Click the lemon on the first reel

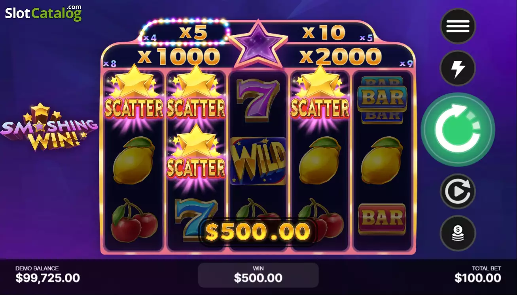click(x=134, y=160)
